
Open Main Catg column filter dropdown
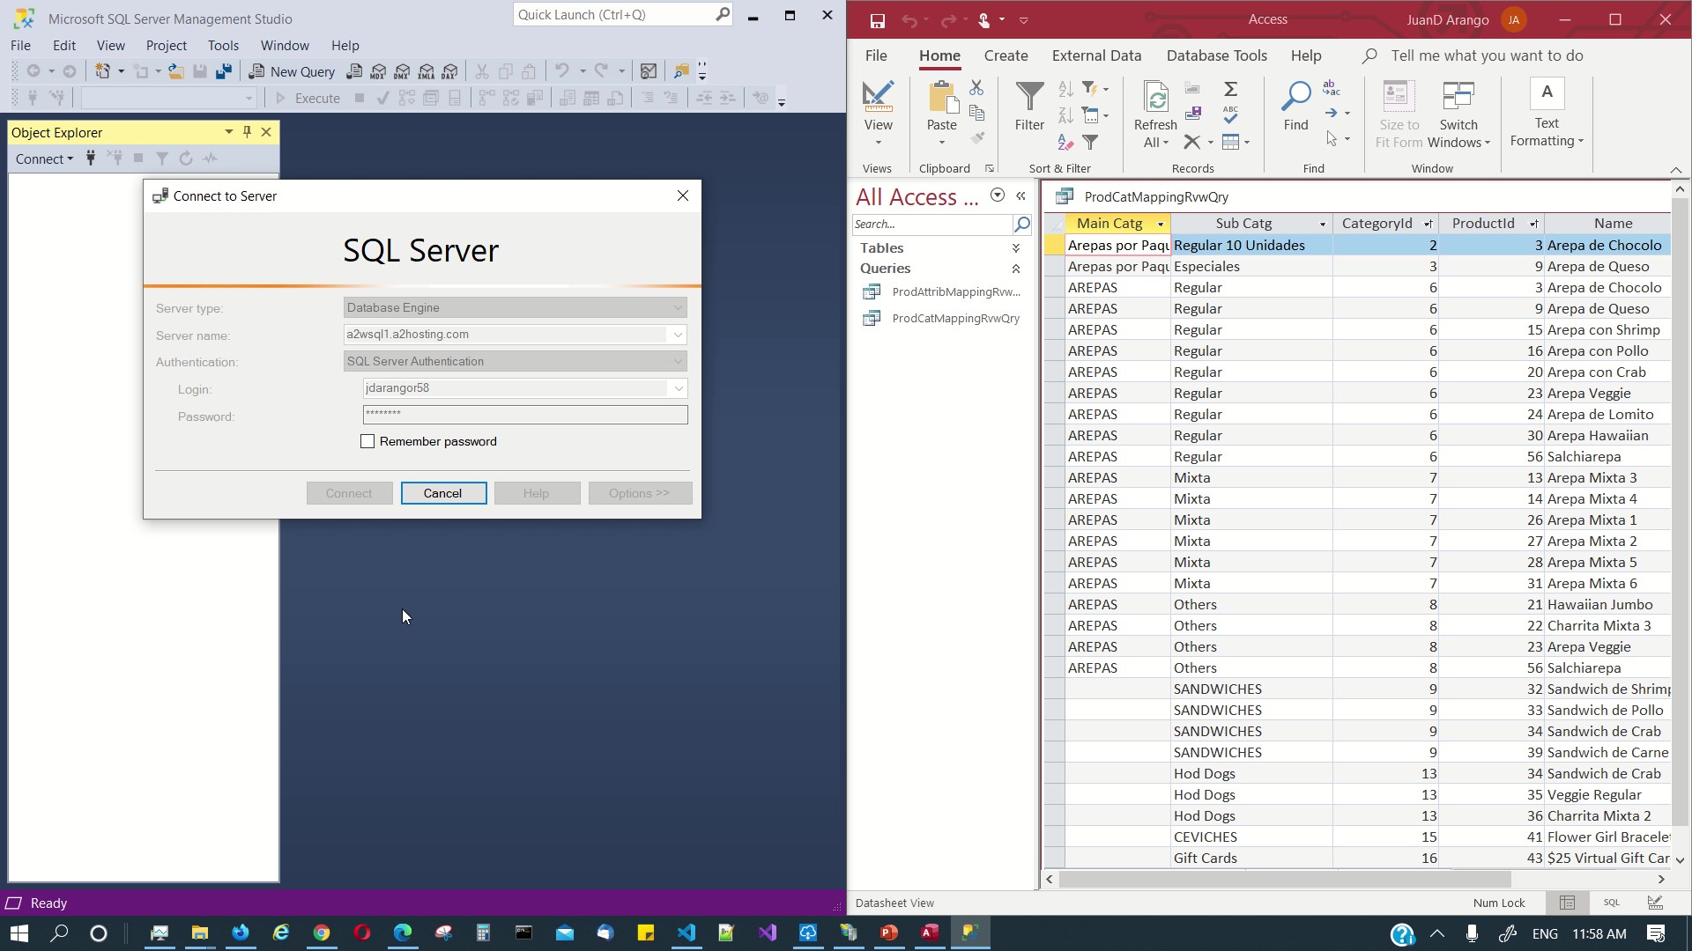click(1161, 224)
